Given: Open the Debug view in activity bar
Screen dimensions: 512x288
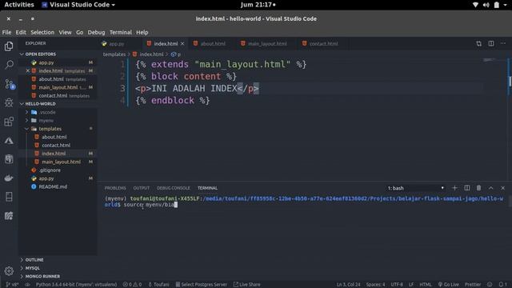Looking at the screenshot, I should pos(9,103).
